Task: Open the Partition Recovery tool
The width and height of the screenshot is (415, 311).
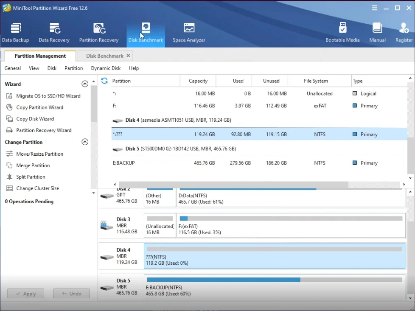Action: click(99, 33)
